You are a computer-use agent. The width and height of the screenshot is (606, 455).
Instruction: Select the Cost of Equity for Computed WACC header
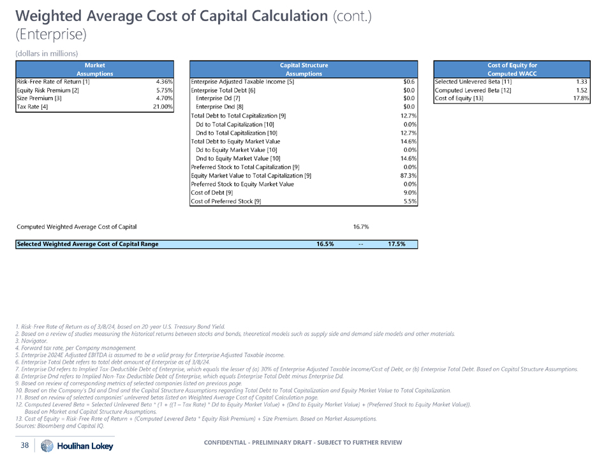[x=511, y=69]
